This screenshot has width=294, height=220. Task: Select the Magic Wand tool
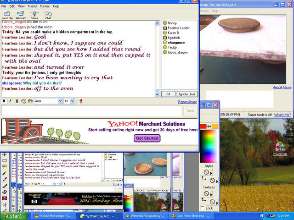pos(4,173)
